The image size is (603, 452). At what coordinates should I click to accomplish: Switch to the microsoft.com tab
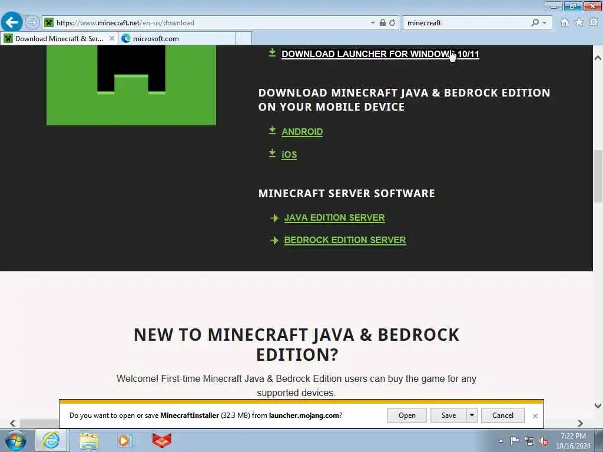[x=177, y=38]
